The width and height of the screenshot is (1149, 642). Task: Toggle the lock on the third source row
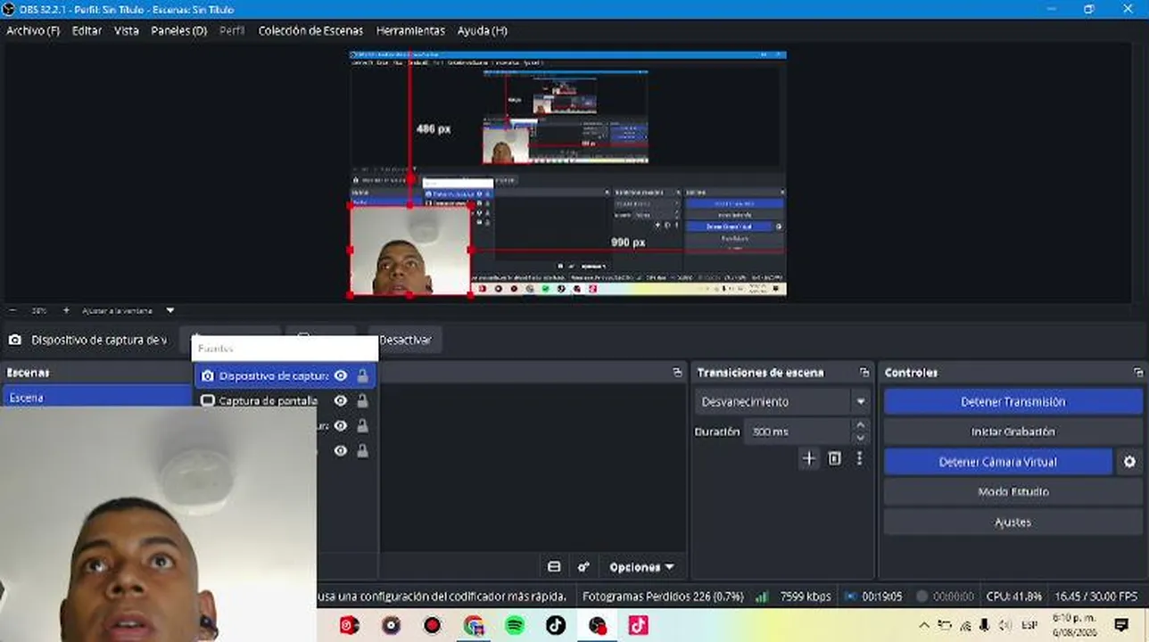pyautogui.click(x=363, y=426)
